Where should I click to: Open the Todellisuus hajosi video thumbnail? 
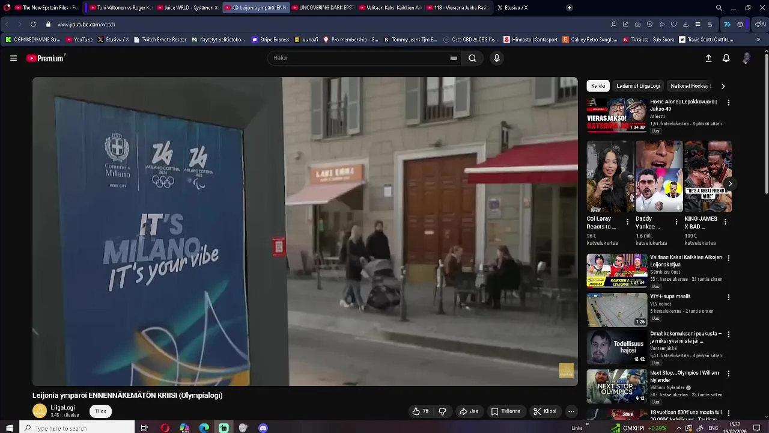click(x=617, y=348)
